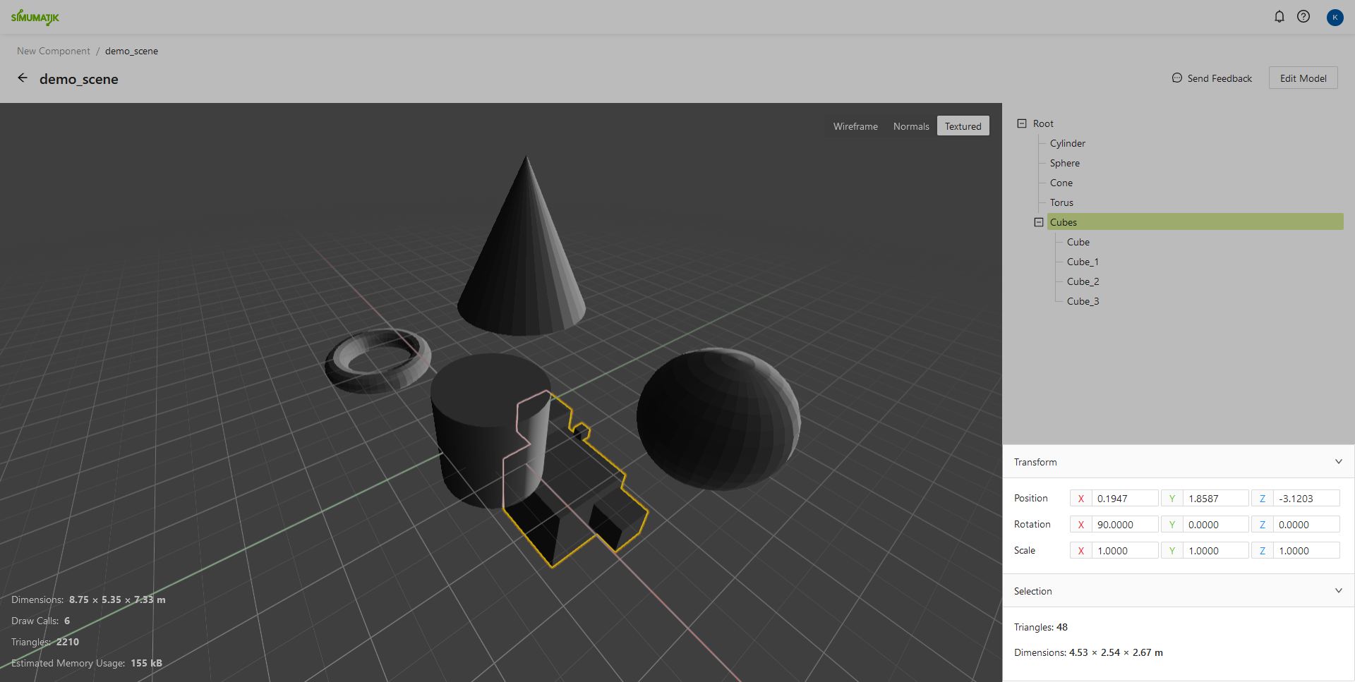The height and width of the screenshot is (682, 1355).
Task: Select Torus in the scene tree
Action: [1061, 202]
